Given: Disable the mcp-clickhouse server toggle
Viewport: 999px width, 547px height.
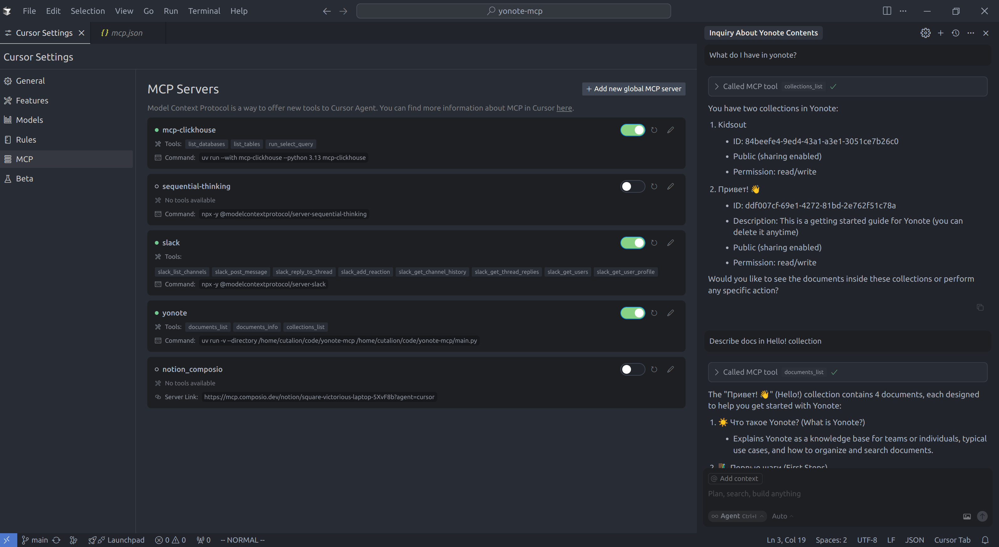Looking at the screenshot, I should pyautogui.click(x=633, y=130).
